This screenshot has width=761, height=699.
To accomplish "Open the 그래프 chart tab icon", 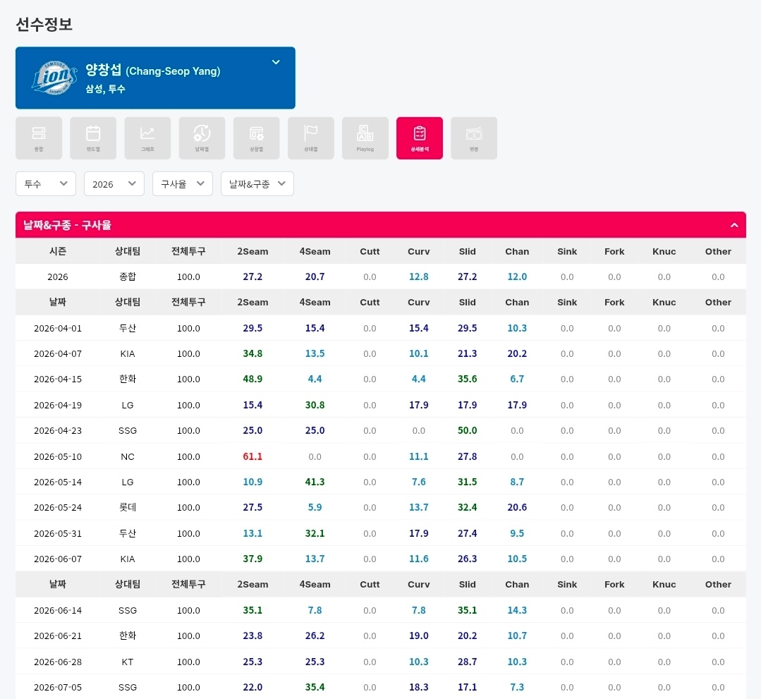I will pyautogui.click(x=147, y=138).
